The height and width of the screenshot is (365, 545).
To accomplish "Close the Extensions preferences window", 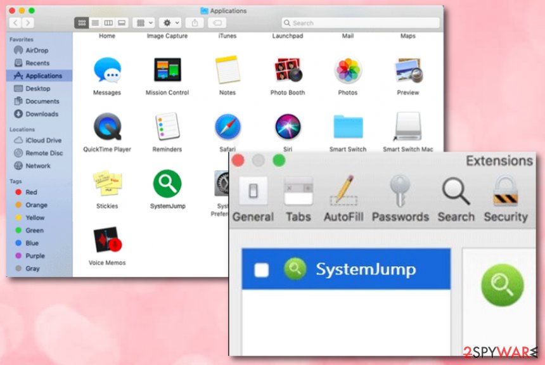I will tap(238, 160).
